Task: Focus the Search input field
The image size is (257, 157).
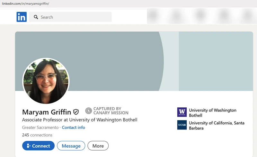Action: (70, 17)
